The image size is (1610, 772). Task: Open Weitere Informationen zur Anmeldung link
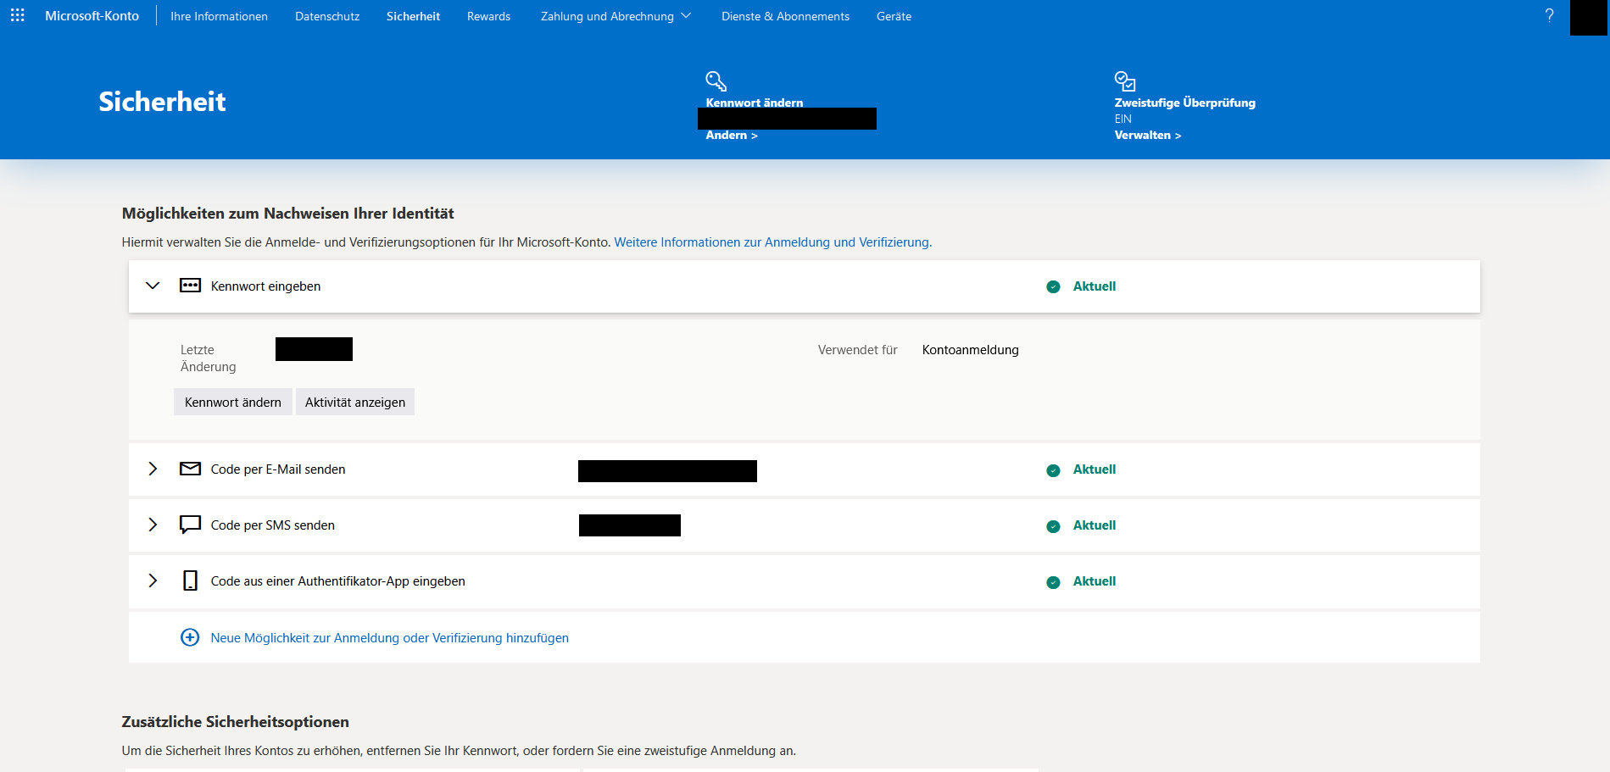coord(773,242)
